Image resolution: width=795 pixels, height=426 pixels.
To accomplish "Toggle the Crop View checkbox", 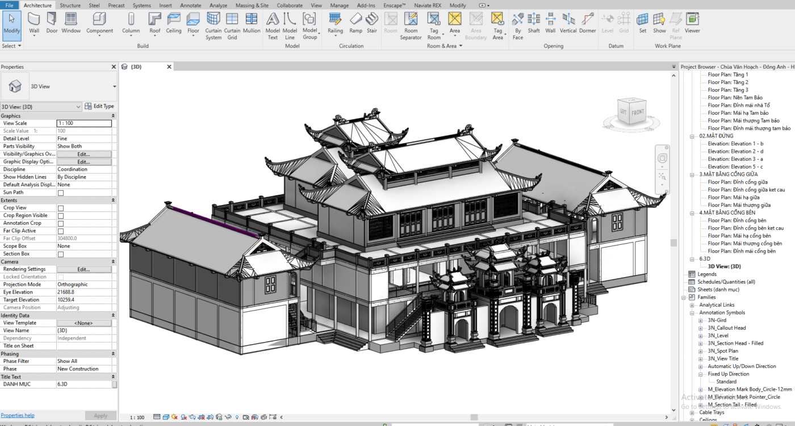I will 61,208.
